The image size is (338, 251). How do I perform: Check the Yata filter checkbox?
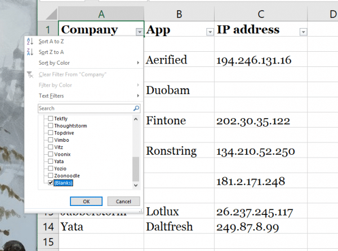pyautogui.click(x=51, y=161)
